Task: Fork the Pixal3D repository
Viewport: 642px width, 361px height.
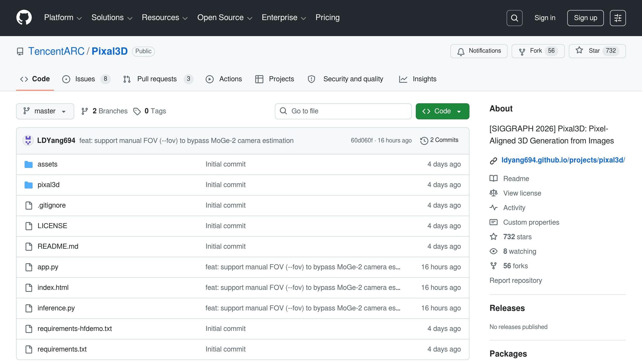Action: (x=538, y=51)
